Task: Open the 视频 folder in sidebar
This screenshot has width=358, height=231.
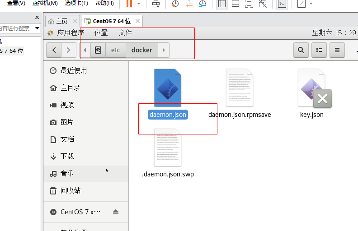Action: tap(86, 105)
